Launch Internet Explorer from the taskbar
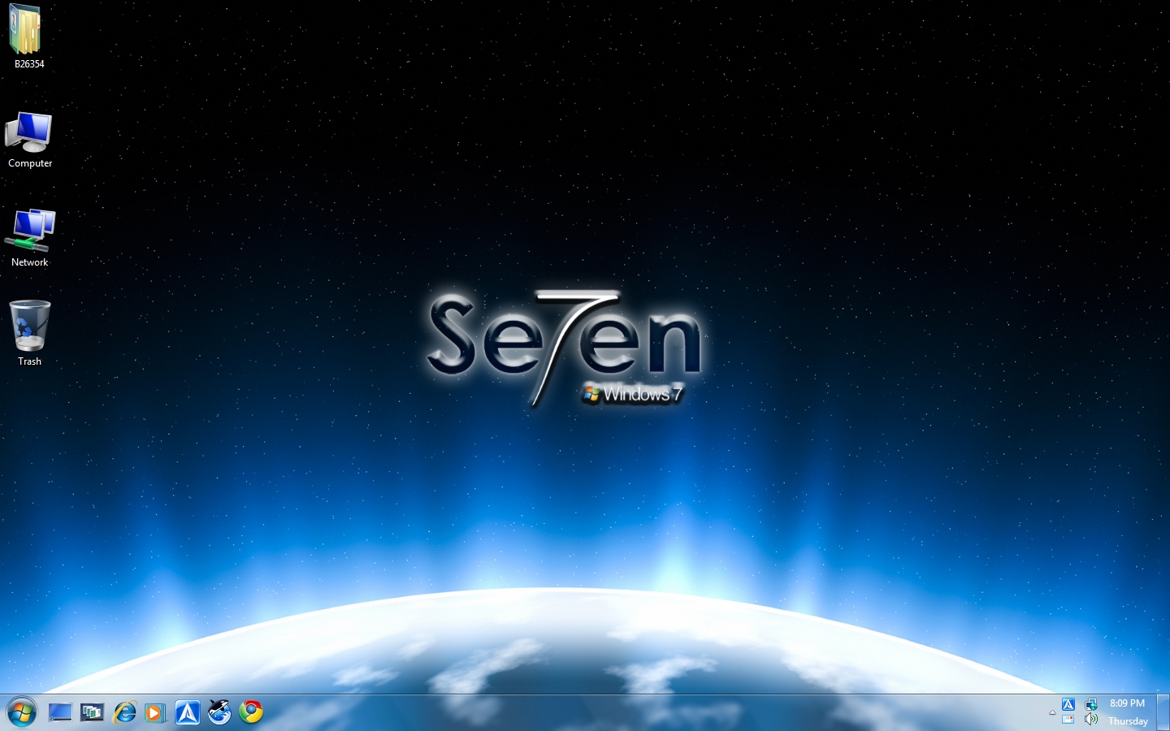 (124, 713)
